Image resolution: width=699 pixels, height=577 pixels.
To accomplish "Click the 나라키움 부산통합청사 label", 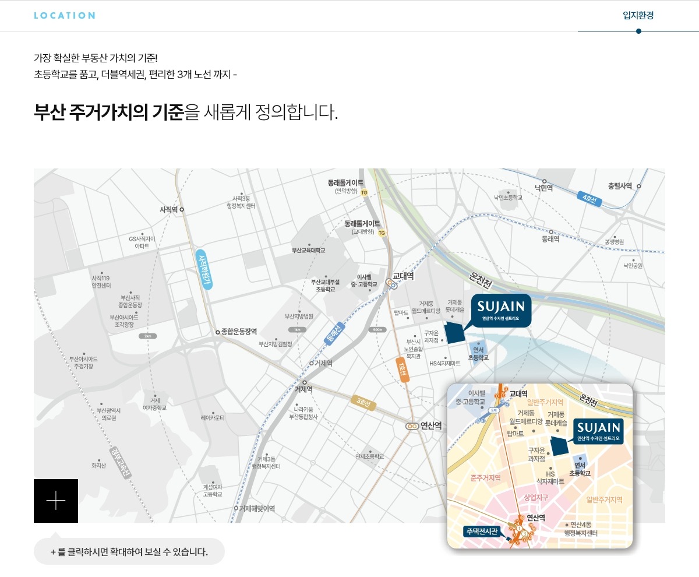I will (x=303, y=413).
